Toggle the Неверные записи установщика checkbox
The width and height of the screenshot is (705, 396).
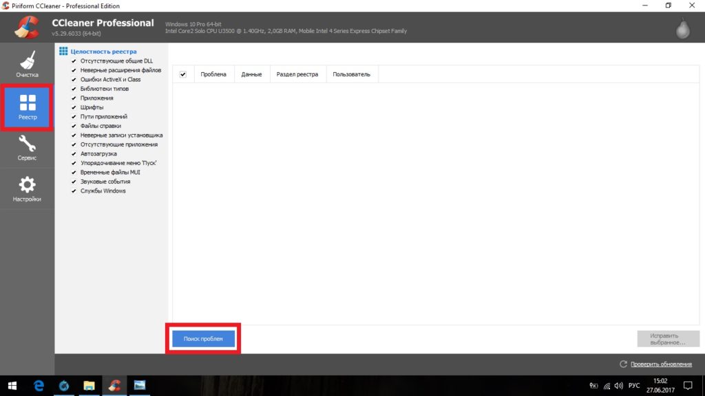click(x=74, y=135)
